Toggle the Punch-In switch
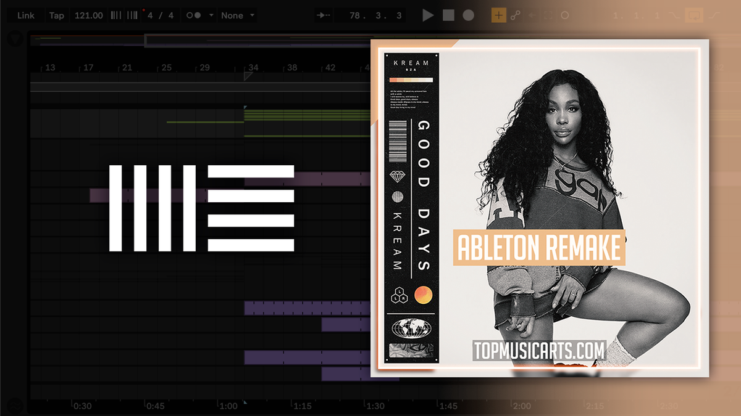 pos(675,15)
